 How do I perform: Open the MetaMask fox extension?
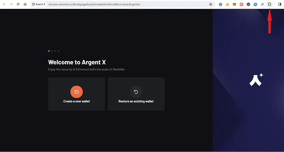point(234,4)
